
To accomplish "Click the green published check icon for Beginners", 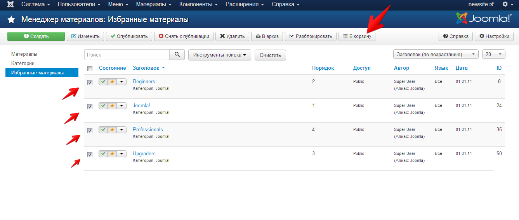I will point(103,82).
